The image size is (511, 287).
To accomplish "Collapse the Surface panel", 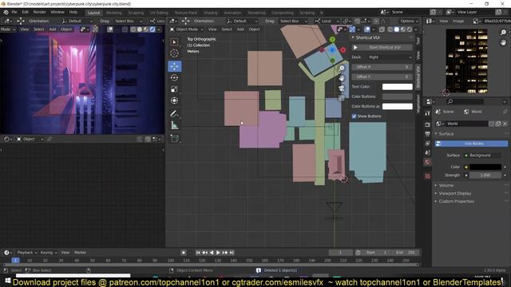I will [446, 134].
